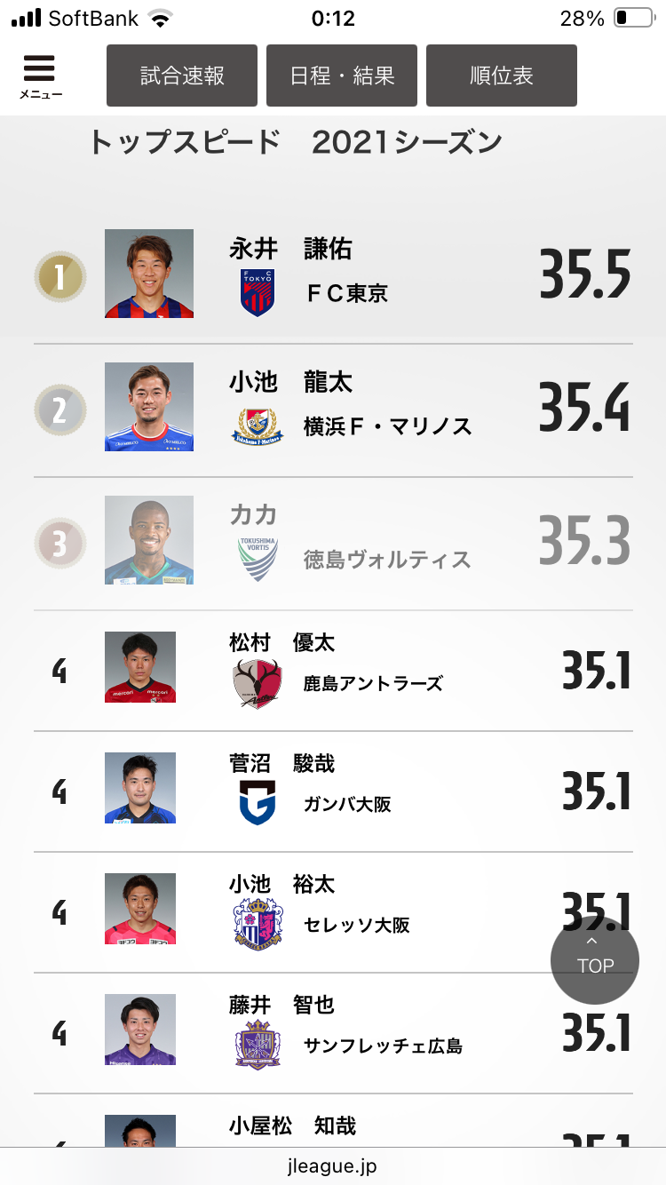Tap the ガンバ大阪 club logo
Image resolution: width=666 pixels, height=1185 pixels.
(258, 803)
